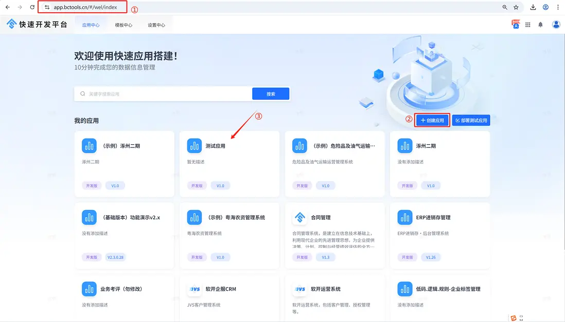
Task: Click the browser forward arrow
Action: pyautogui.click(x=20, y=7)
